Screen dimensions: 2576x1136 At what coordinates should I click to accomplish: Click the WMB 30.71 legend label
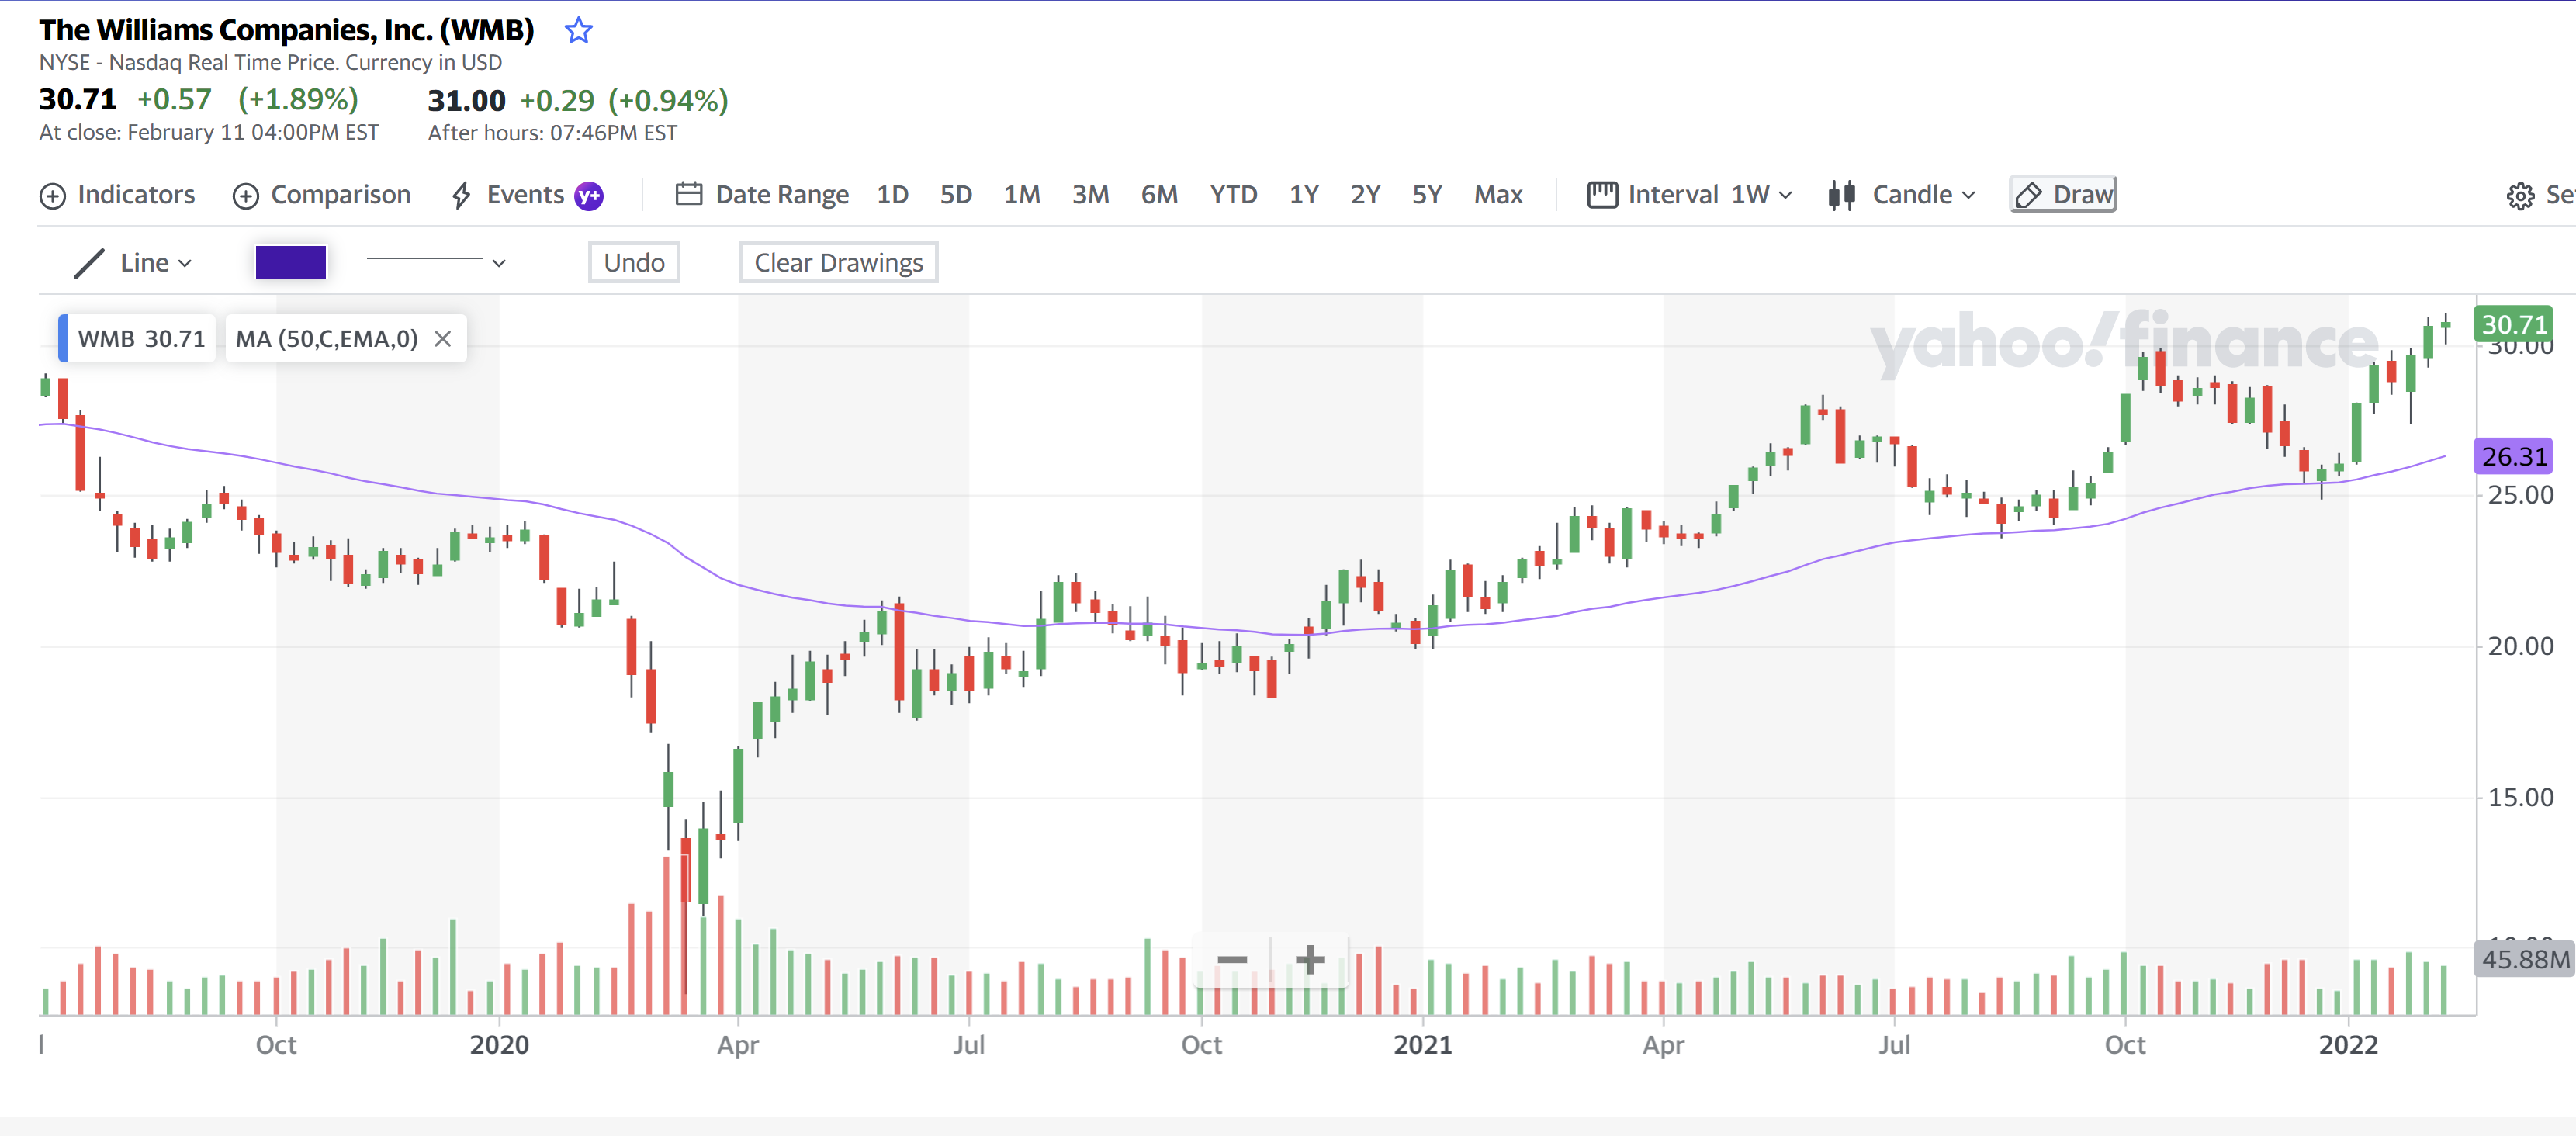(141, 339)
